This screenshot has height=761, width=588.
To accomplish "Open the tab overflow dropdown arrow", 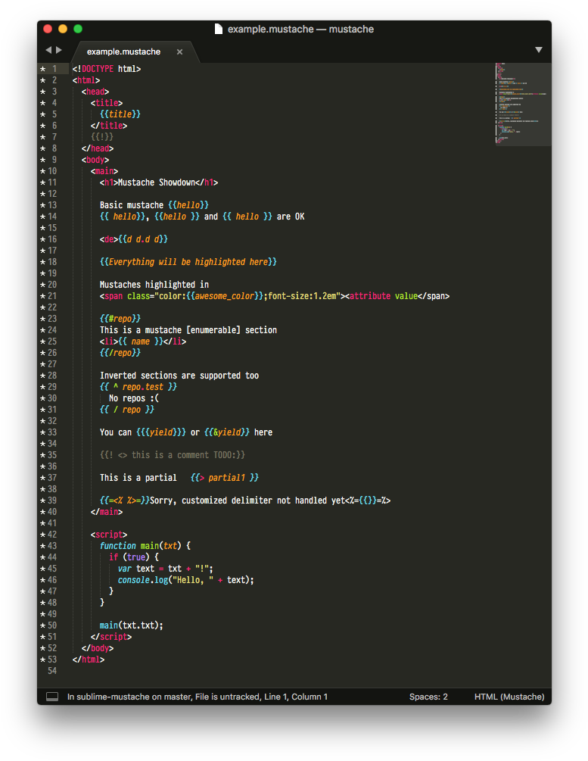I will 538,48.
